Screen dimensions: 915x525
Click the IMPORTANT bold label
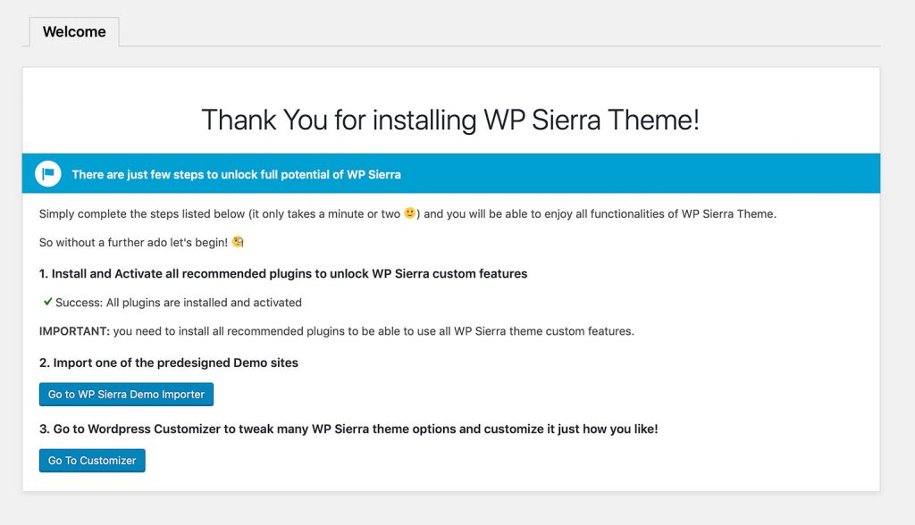pos(74,330)
